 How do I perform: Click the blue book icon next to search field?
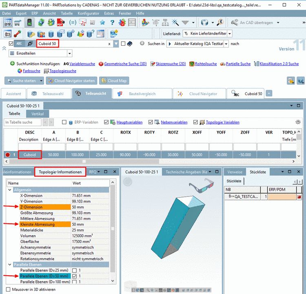[x=130, y=44]
